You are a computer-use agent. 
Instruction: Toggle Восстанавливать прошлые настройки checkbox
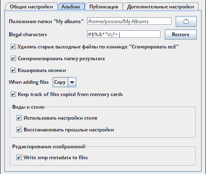[x=19, y=130]
